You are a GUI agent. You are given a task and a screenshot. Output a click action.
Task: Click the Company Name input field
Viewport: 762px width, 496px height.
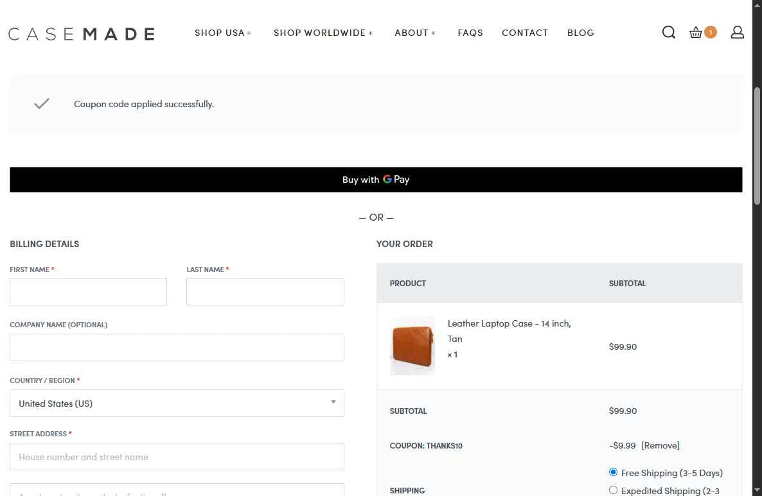tap(177, 348)
